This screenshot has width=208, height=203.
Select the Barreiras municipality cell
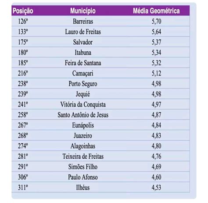pyautogui.click(x=83, y=21)
